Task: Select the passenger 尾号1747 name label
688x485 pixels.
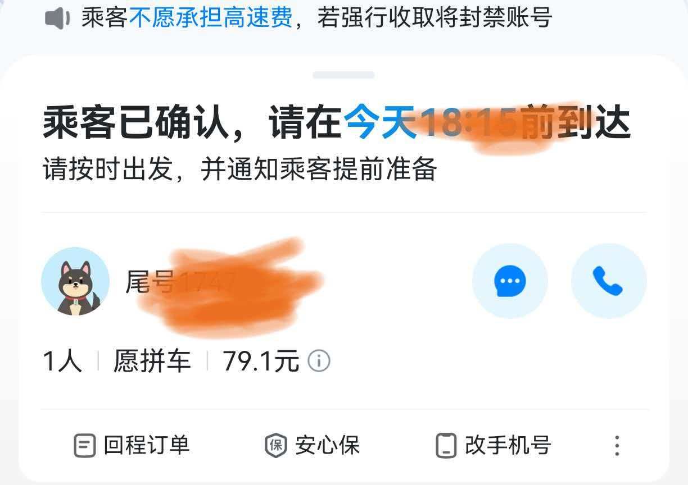Action: 181,281
